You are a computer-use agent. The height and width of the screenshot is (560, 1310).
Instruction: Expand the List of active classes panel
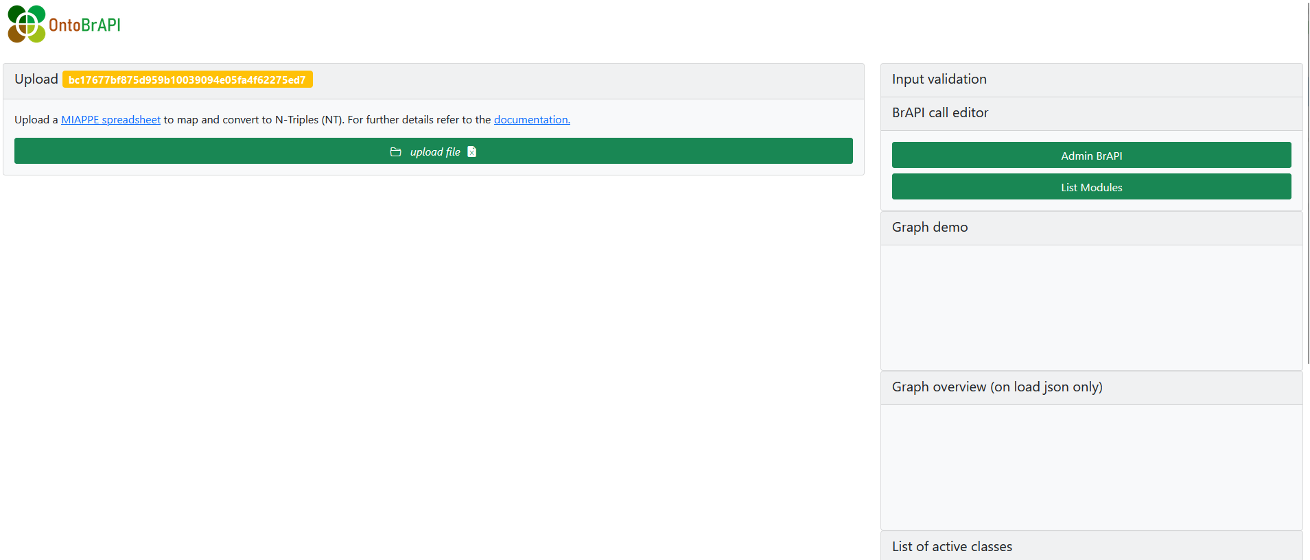(1091, 546)
